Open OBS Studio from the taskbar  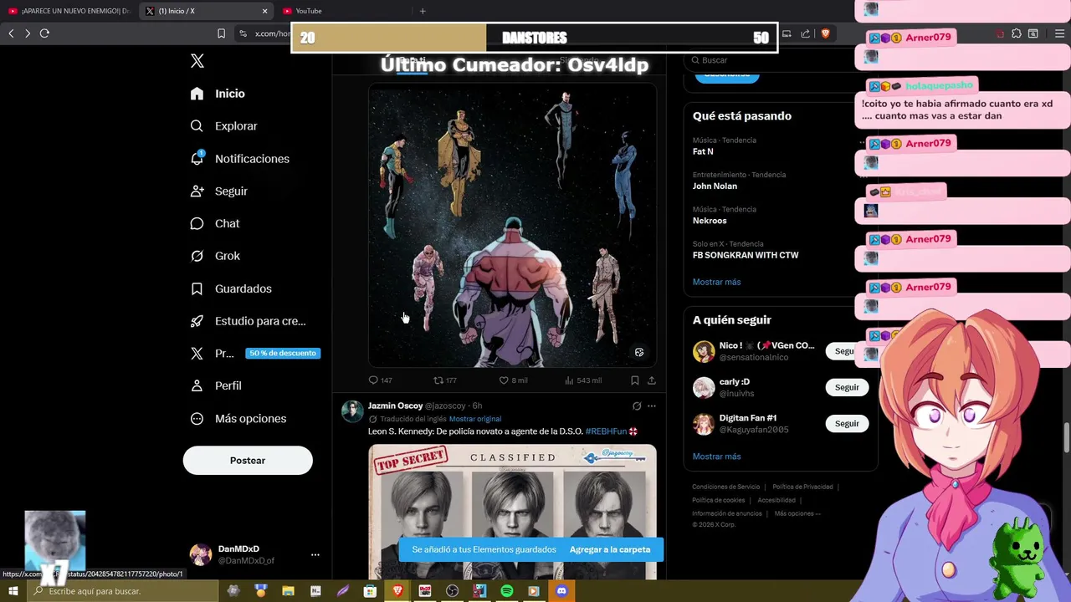pyautogui.click(x=452, y=591)
